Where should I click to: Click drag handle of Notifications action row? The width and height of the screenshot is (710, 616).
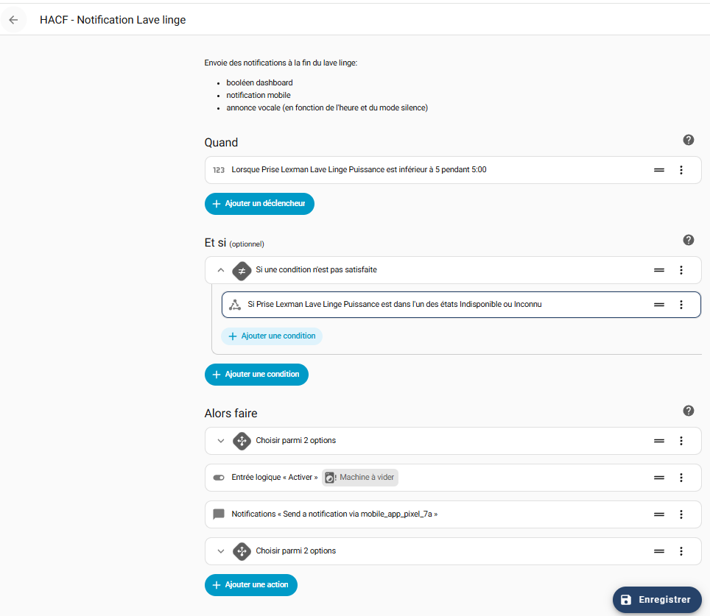click(x=659, y=514)
